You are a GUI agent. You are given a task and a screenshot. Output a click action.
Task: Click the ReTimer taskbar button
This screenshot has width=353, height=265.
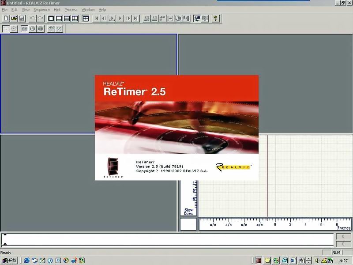coord(259,261)
